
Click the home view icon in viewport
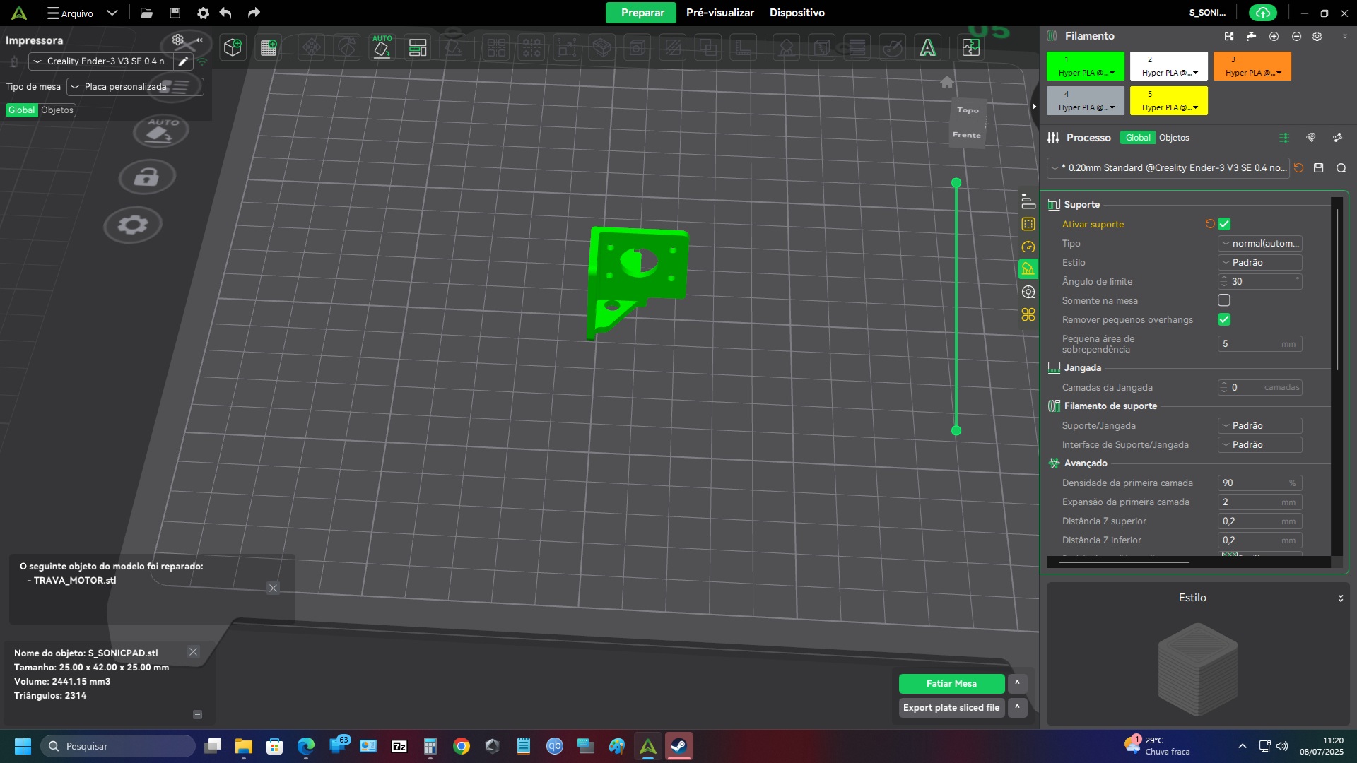[947, 82]
